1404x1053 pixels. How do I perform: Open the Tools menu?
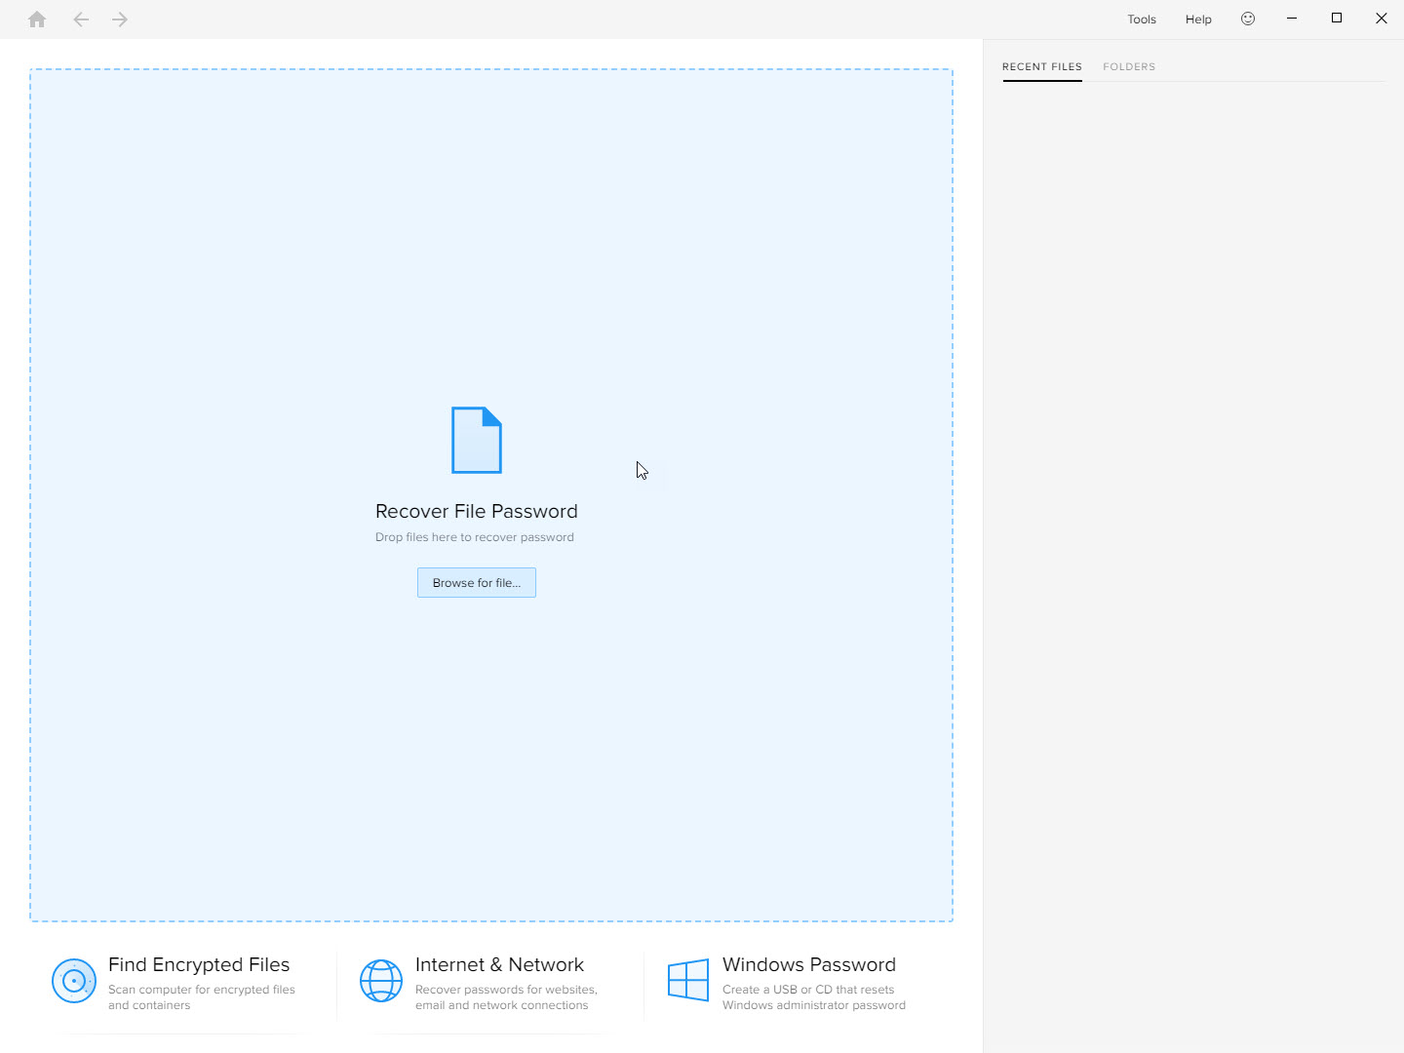[x=1142, y=19]
